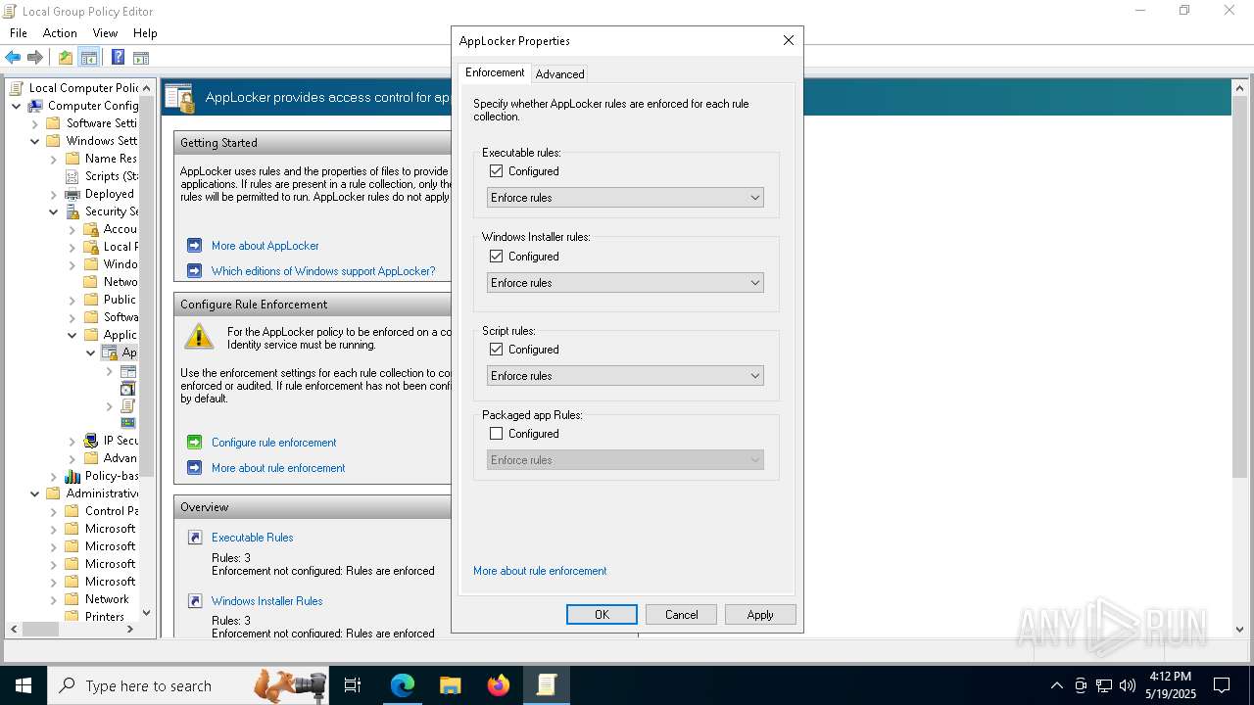Click green arrow icon beside Configure rule enforcement
The height and width of the screenshot is (705, 1254).
pyautogui.click(x=194, y=443)
